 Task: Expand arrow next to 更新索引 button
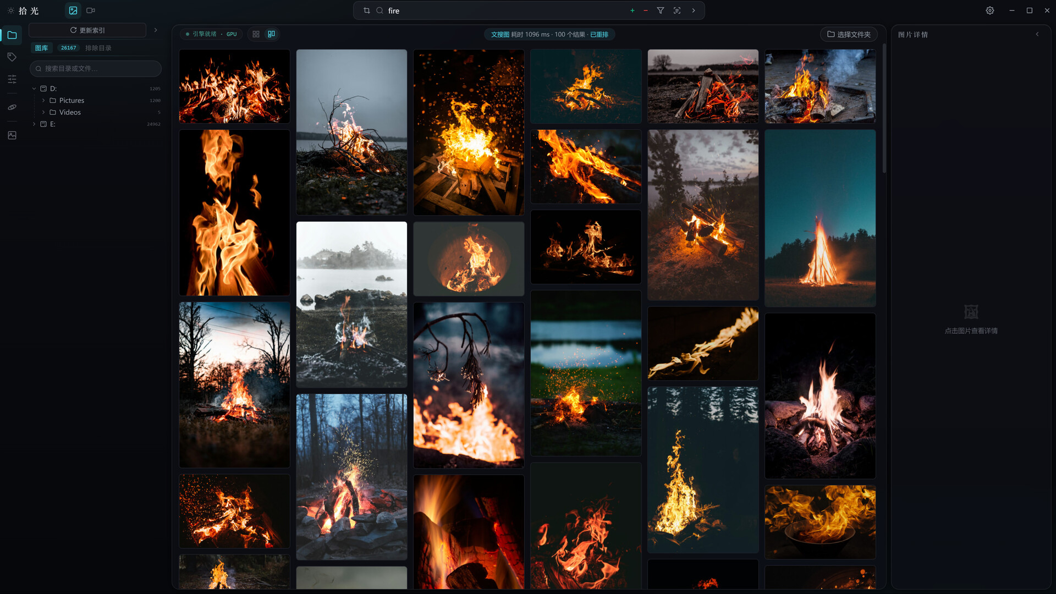pyautogui.click(x=156, y=30)
